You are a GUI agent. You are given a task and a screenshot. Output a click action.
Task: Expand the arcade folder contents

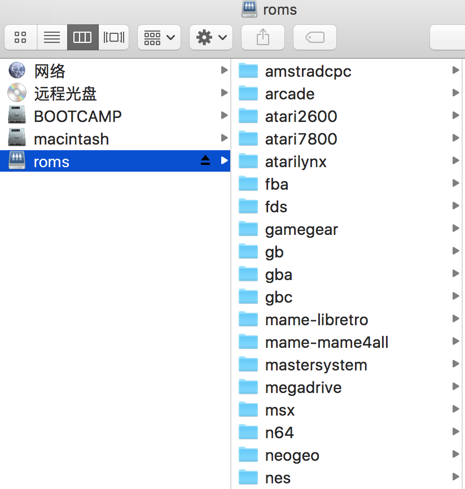[456, 93]
